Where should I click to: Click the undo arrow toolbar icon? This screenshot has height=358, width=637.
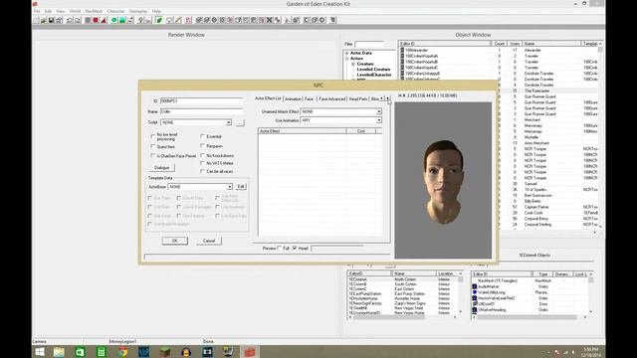click(x=69, y=20)
